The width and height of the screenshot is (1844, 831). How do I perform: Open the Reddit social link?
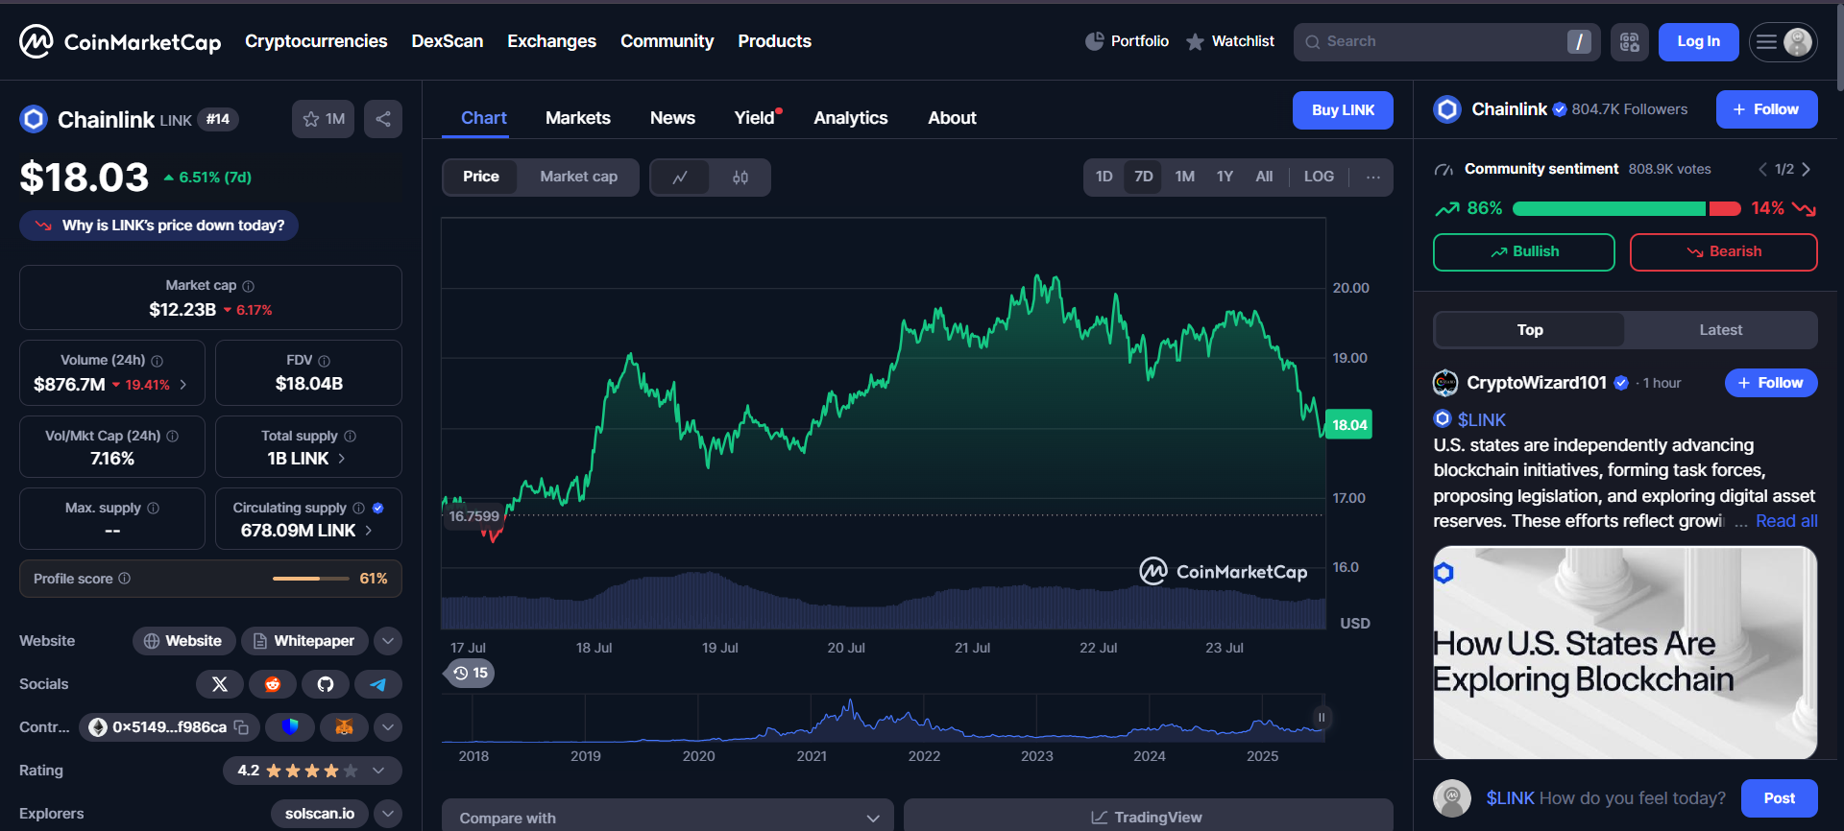click(x=273, y=684)
